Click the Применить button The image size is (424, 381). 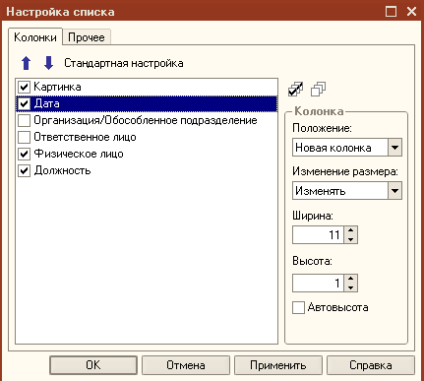pos(278,365)
